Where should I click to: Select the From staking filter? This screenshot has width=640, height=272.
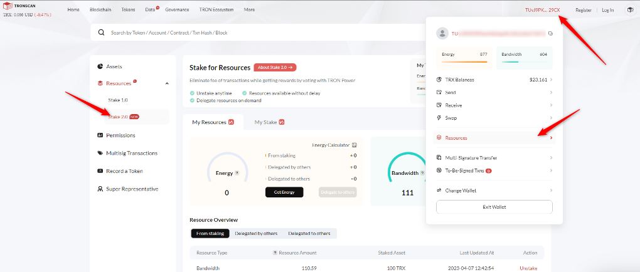210,234
